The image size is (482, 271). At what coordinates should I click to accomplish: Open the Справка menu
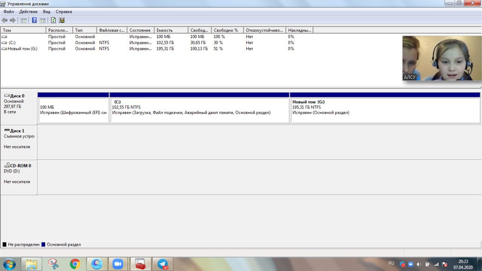pyautogui.click(x=64, y=12)
